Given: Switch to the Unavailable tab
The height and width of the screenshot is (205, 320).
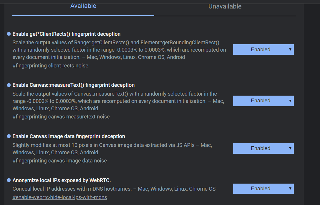Looking at the screenshot, I should click(225, 6).
